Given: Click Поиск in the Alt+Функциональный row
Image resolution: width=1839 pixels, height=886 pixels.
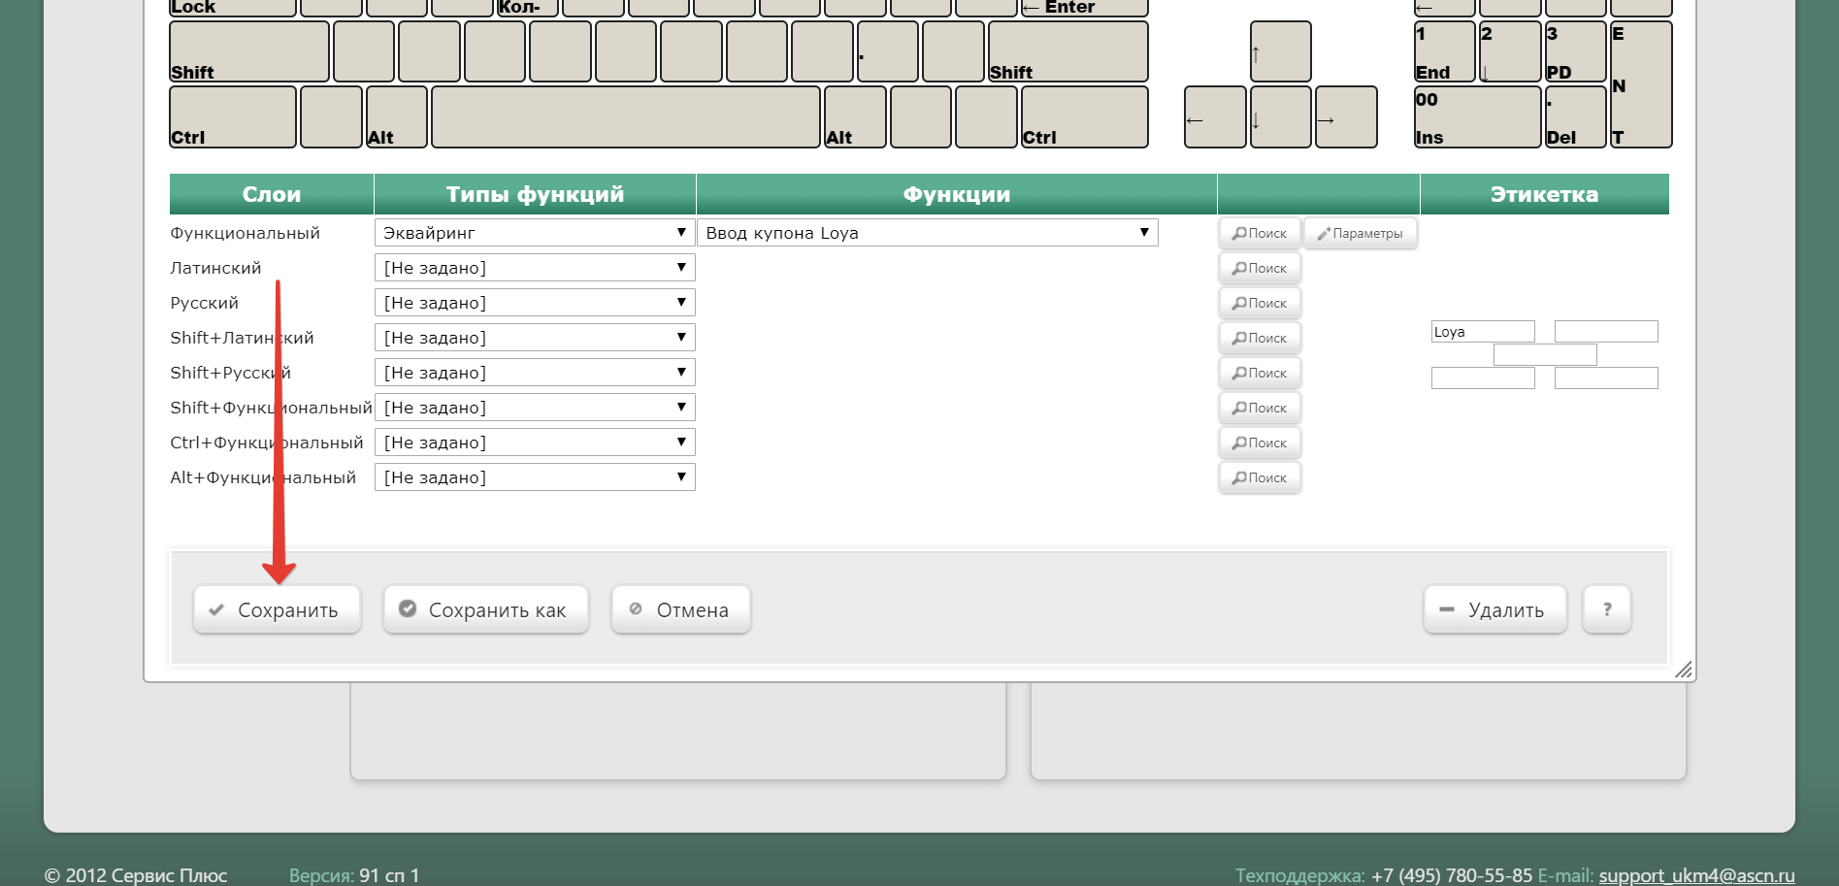Looking at the screenshot, I should [1259, 478].
